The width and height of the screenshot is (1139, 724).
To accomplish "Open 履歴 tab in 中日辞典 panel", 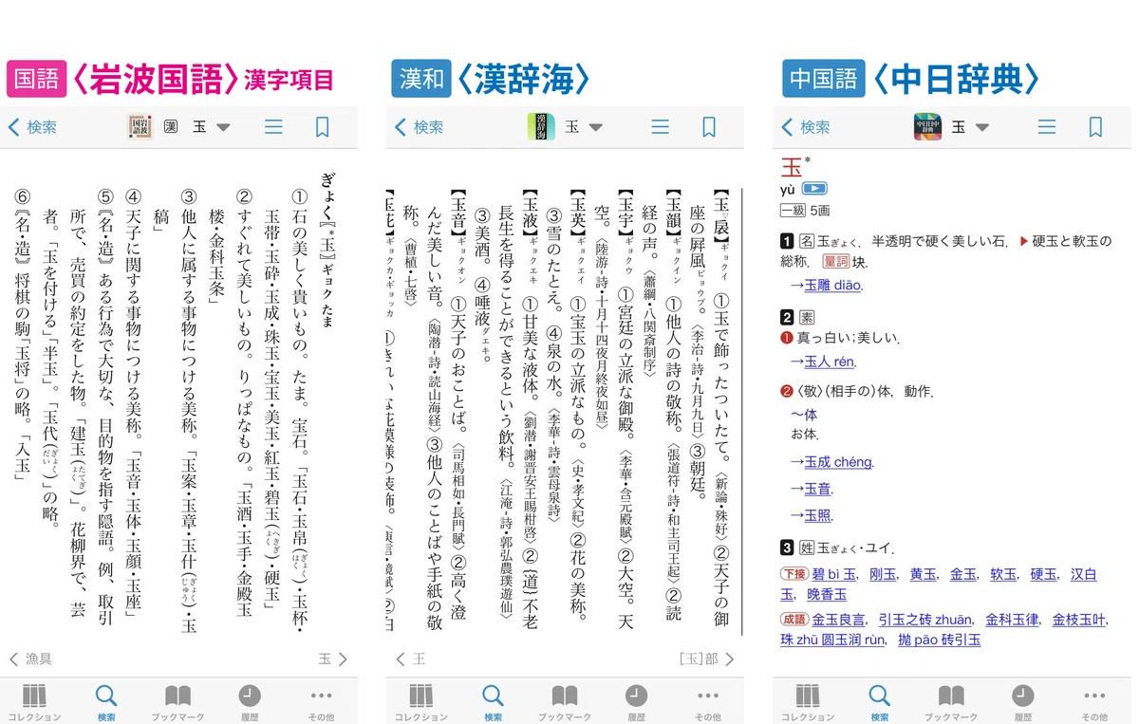I will click(1023, 702).
